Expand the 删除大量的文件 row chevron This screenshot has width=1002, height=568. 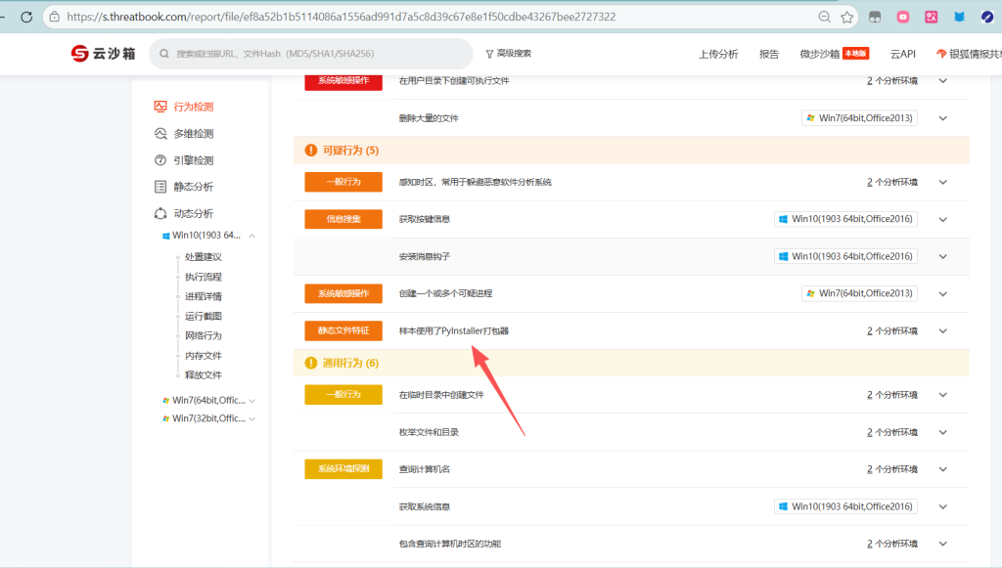tap(943, 118)
